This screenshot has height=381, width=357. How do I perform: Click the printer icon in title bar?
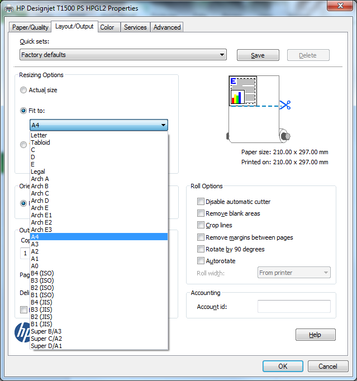9,8
